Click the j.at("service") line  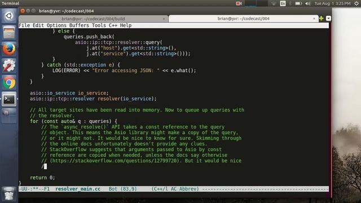pos(138,54)
